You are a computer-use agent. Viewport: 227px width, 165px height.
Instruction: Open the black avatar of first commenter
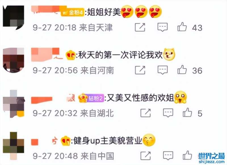tap(13, 18)
